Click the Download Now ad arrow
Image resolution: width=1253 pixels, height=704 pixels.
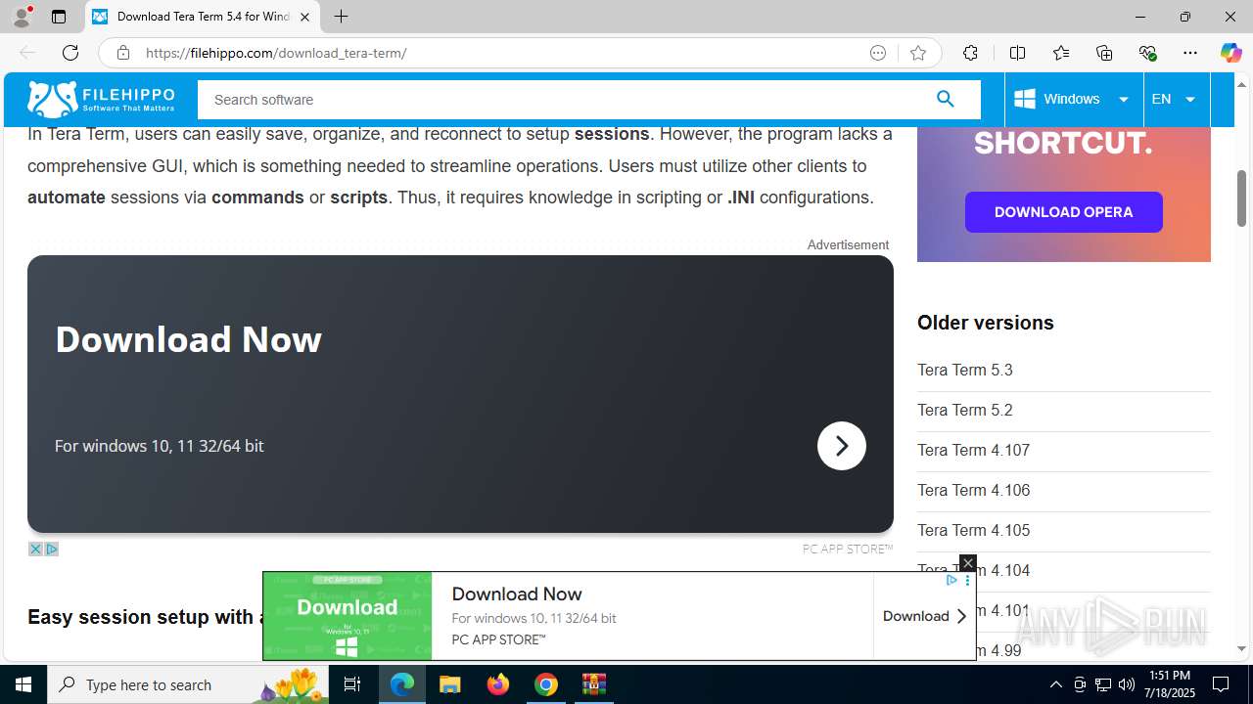[x=842, y=446]
